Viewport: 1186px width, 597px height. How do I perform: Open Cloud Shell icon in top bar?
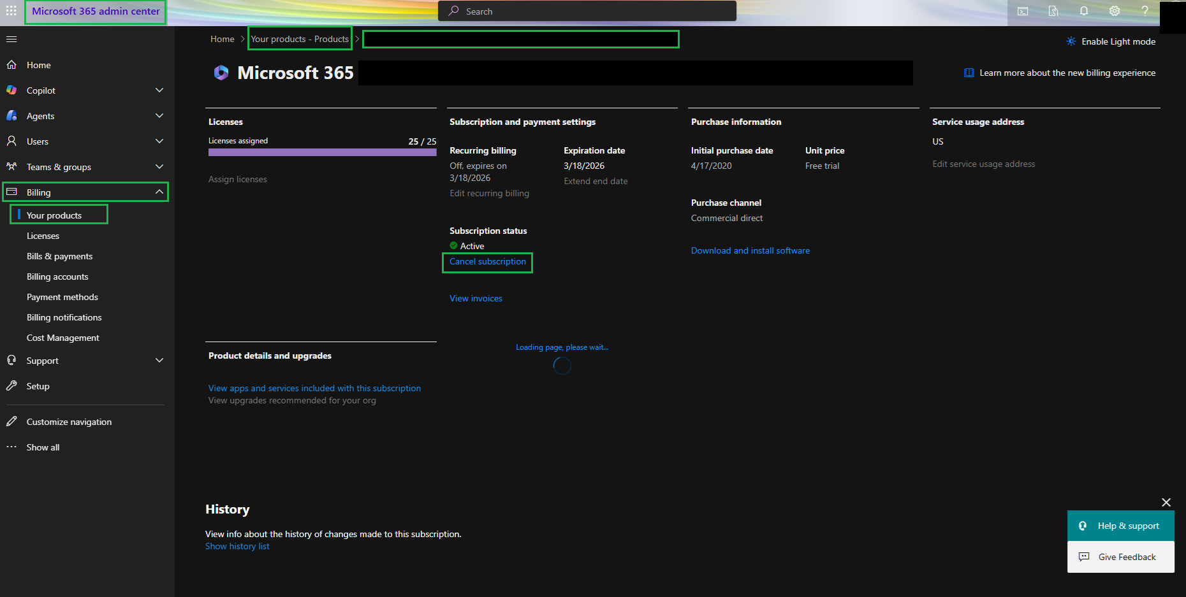[x=1023, y=11]
